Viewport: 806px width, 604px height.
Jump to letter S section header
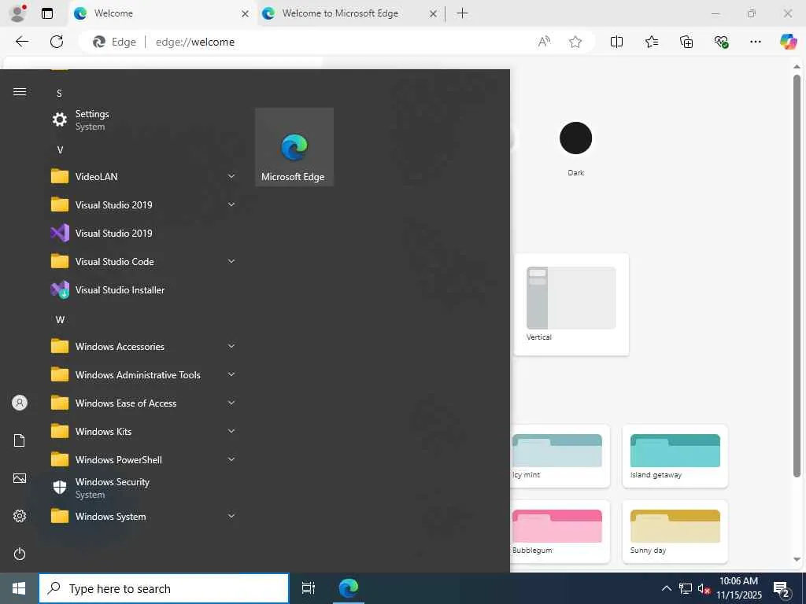pyautogui.click(x=59, y=94)
